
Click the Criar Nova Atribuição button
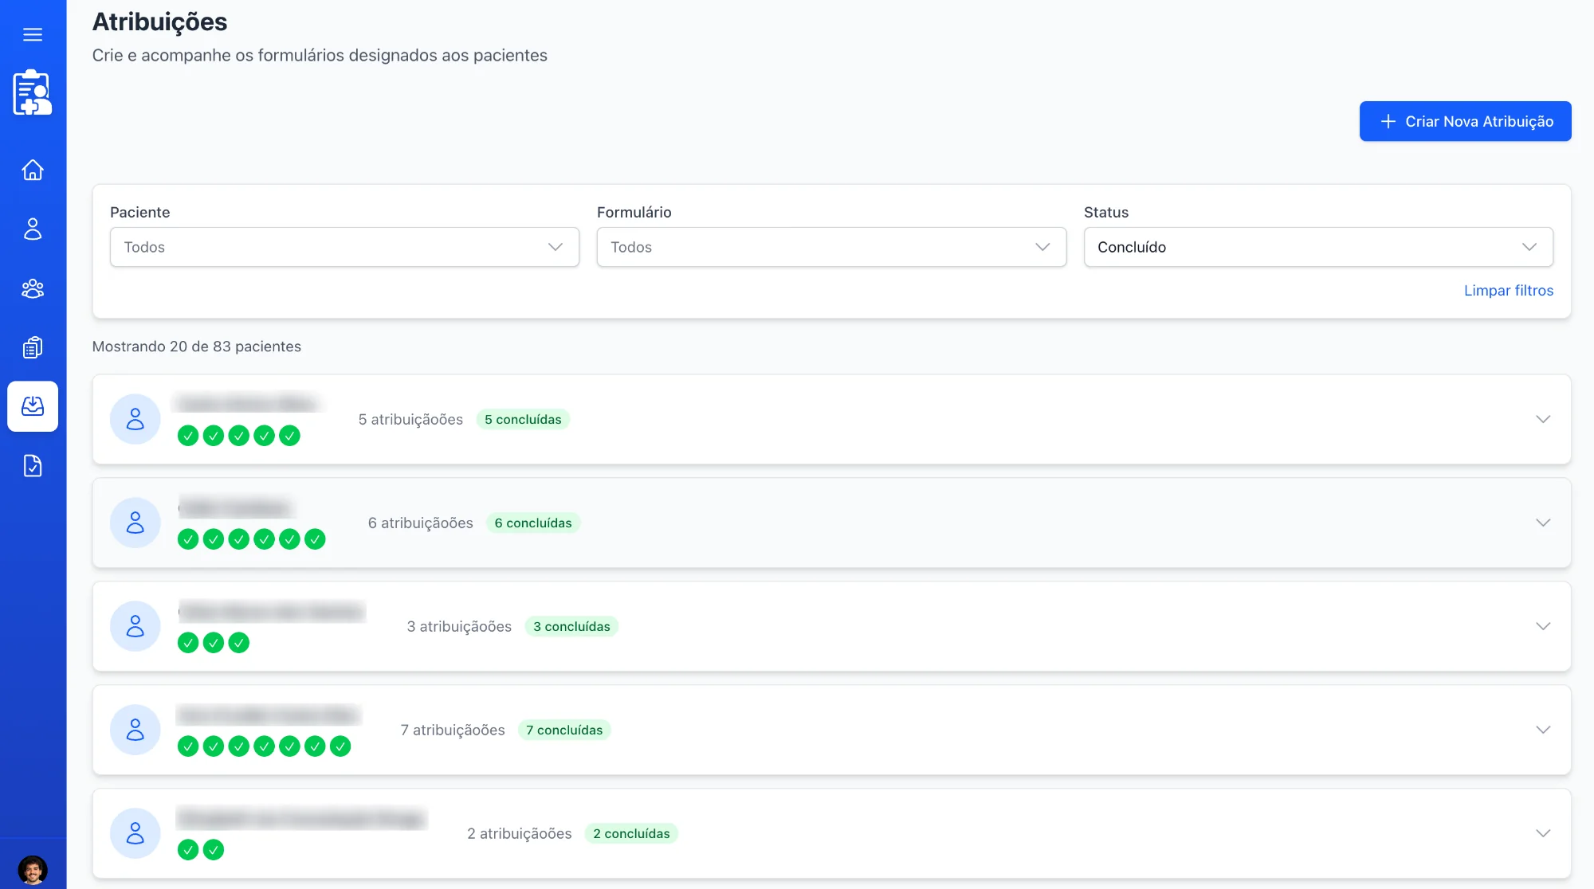click(x=1466, y=121)
